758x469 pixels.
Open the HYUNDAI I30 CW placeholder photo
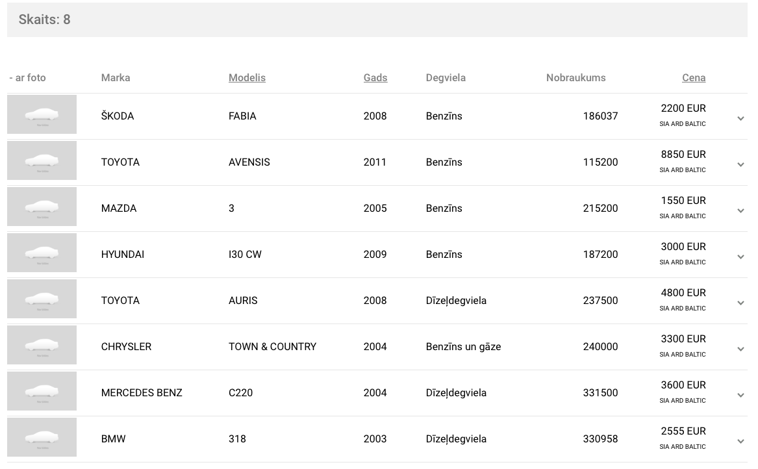tap(42, 253)
